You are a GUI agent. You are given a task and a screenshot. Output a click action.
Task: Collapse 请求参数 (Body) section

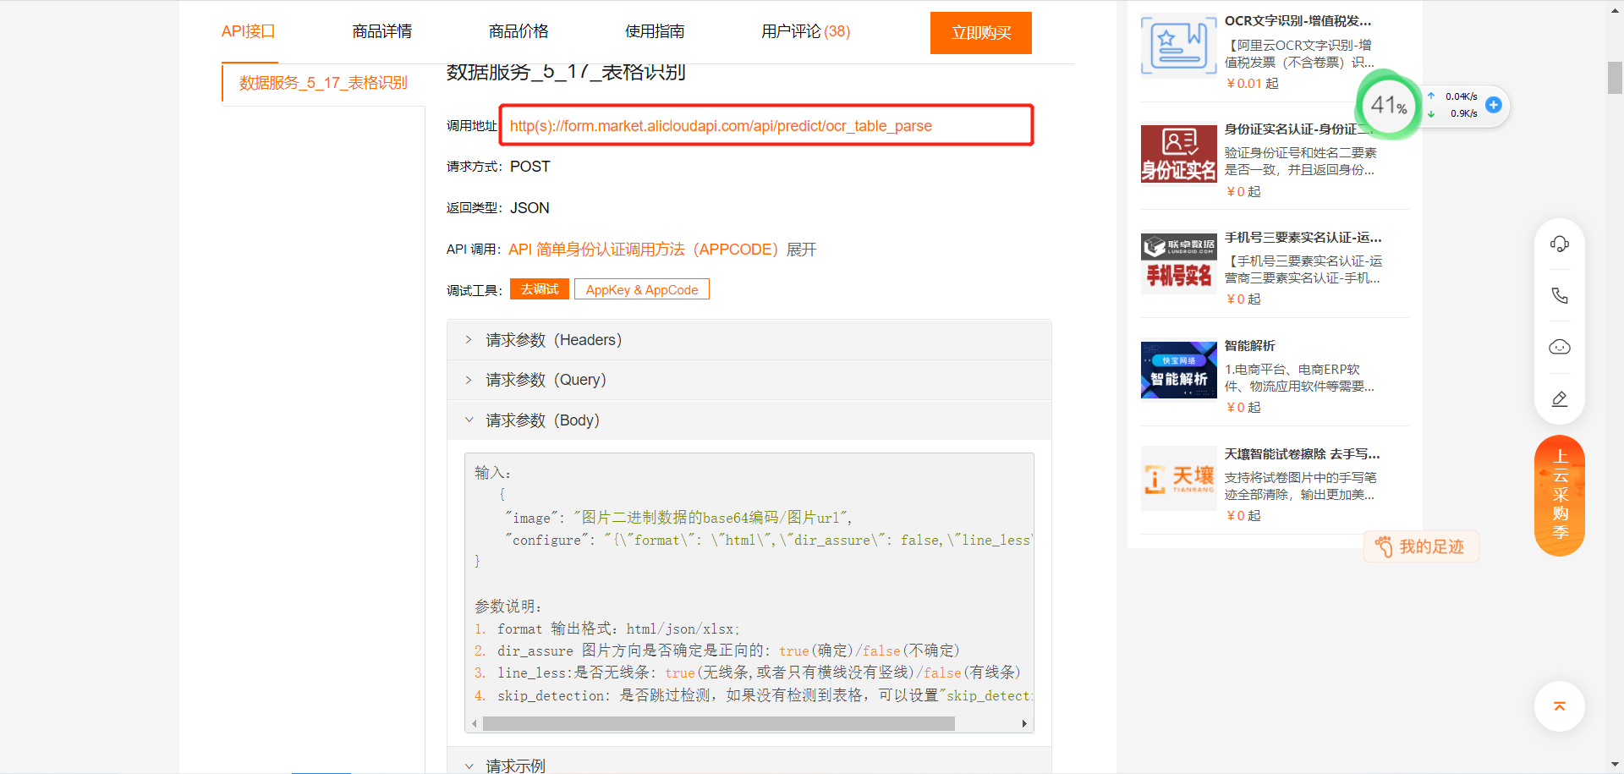(x=749, y=420)
